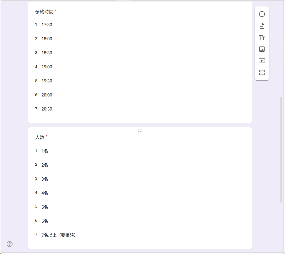
Task: Add a video via the video icon
Action: [262, 61]
